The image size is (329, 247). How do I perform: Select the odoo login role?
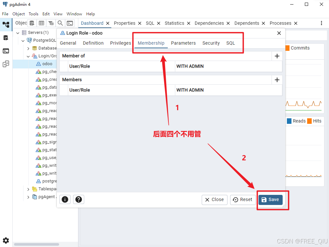(47, 64)
